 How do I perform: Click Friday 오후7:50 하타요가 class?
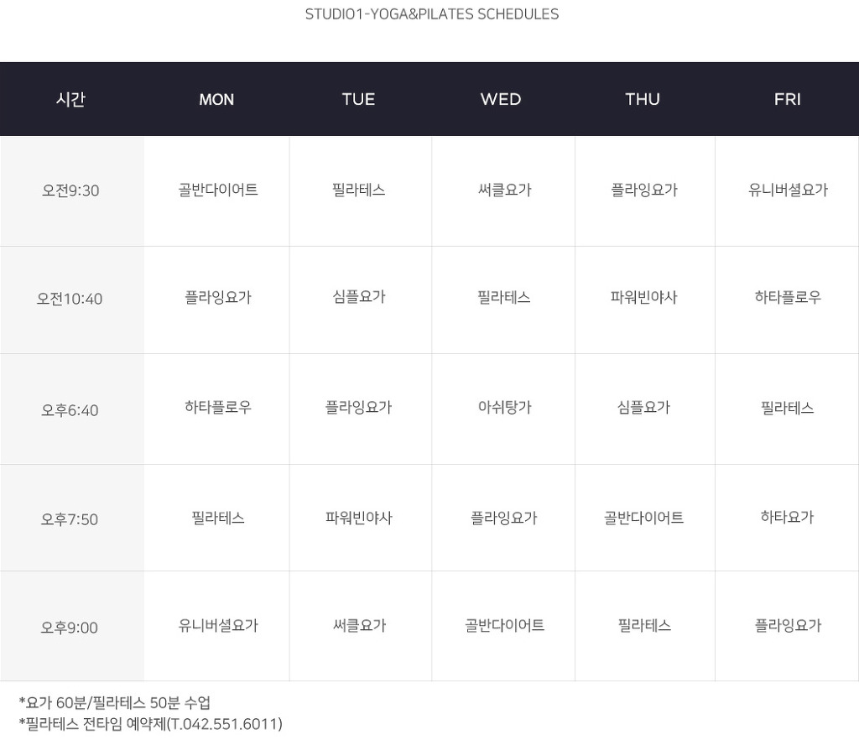pyautogui.click(x=787, y=517)
